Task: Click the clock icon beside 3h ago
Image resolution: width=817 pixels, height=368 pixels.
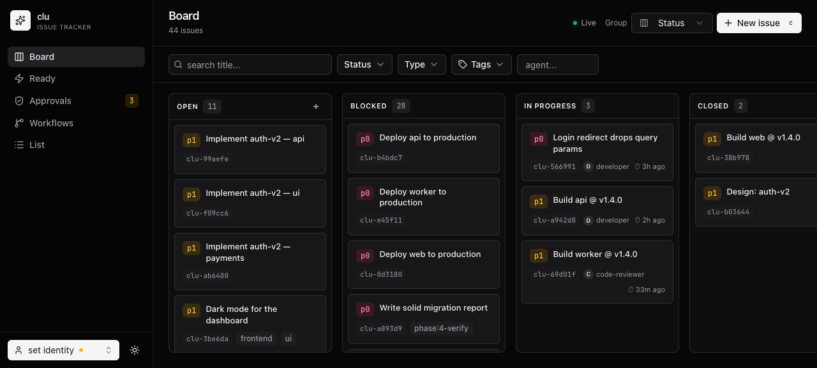Action: (x=637, y=166)
